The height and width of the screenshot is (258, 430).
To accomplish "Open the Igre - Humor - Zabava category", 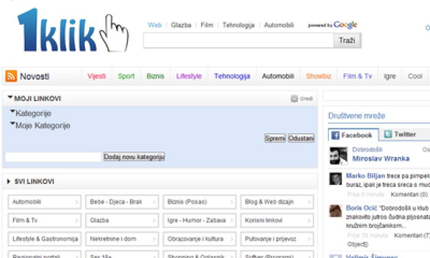I will tap(199, 220).
